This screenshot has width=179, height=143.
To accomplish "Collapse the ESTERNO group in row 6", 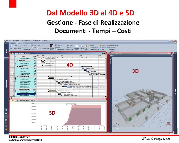I will pyautogui.click(x=18, y=67).
